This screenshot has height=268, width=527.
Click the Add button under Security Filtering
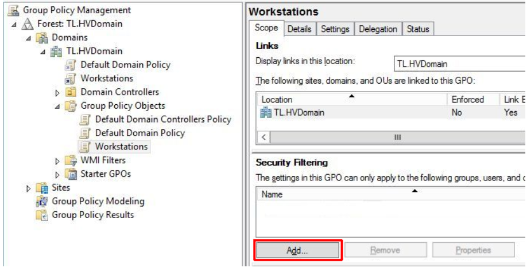point(297,250)
